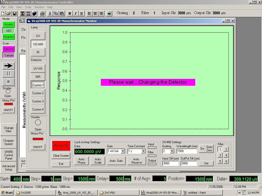Image resolution: width=262 pixels, height=196 pixels.
Task: Toggle Italic formatting
Action: [75, 14]
